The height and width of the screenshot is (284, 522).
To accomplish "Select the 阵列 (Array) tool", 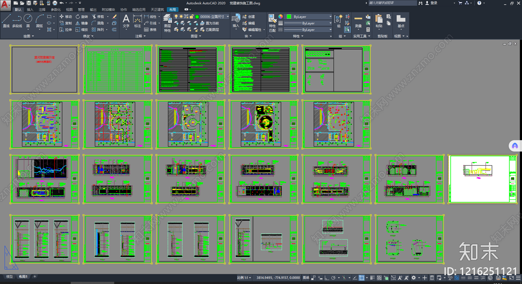I will [x=98, y=30].
